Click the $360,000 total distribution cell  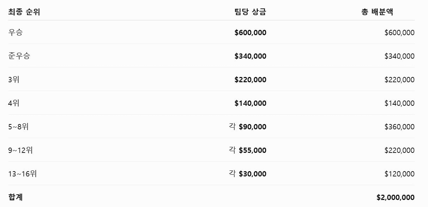click(x=399, y=127)
